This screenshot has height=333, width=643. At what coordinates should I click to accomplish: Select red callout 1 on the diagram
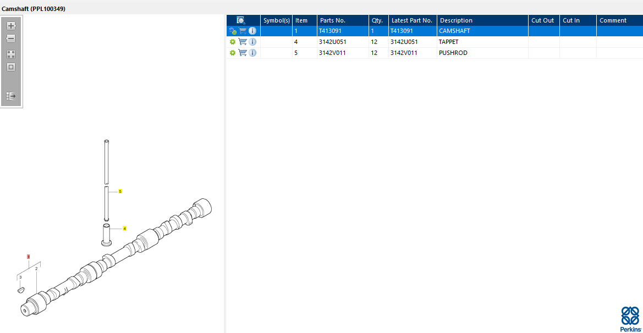28,257
